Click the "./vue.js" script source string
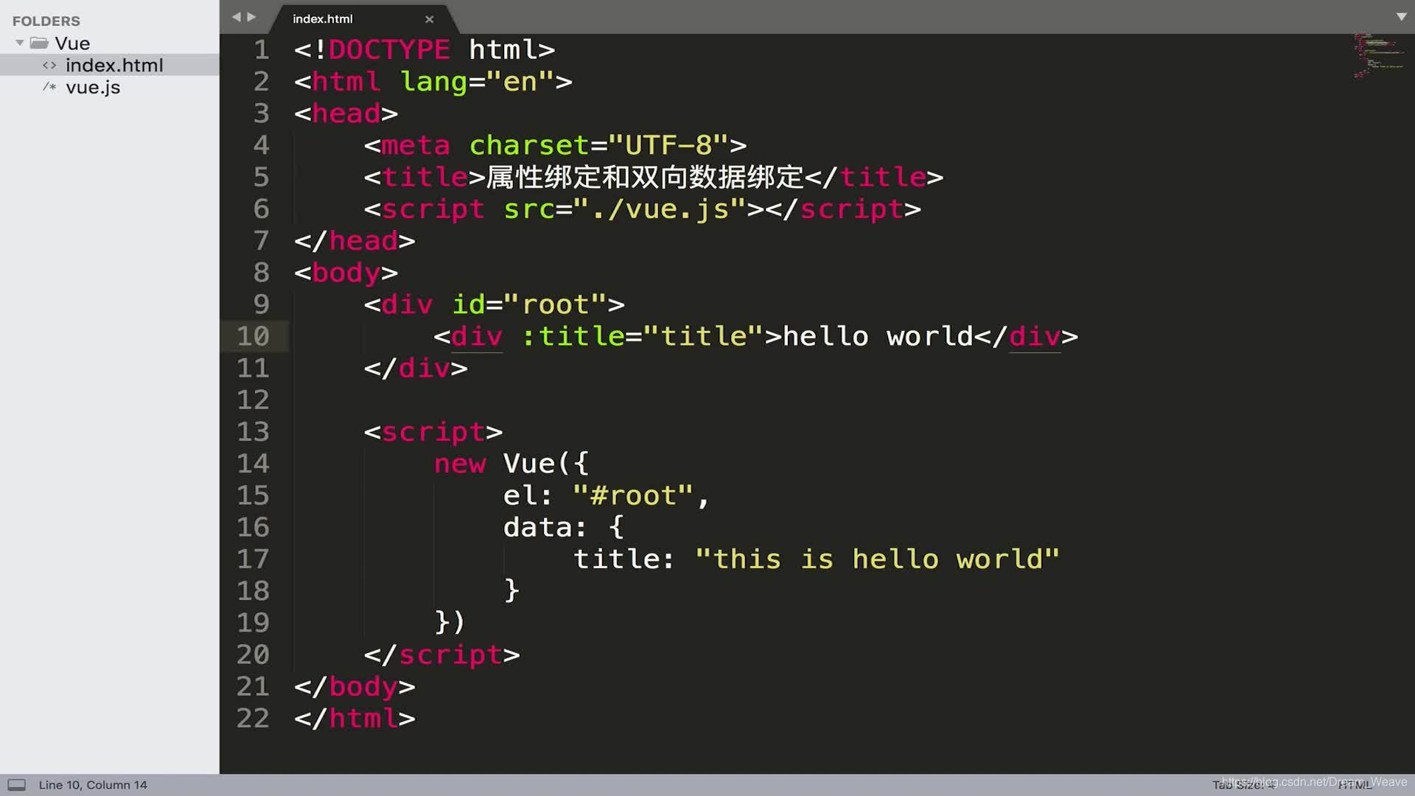Viewport: 1415px width, 796px height. point(660,209)
